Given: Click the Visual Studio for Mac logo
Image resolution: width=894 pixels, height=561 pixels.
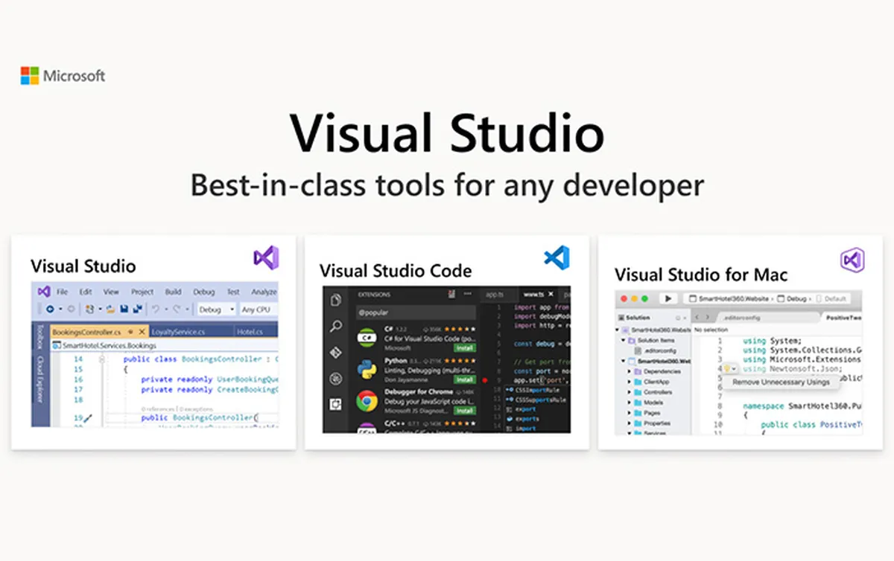Looking at the screenshot, I should (852, 260).
